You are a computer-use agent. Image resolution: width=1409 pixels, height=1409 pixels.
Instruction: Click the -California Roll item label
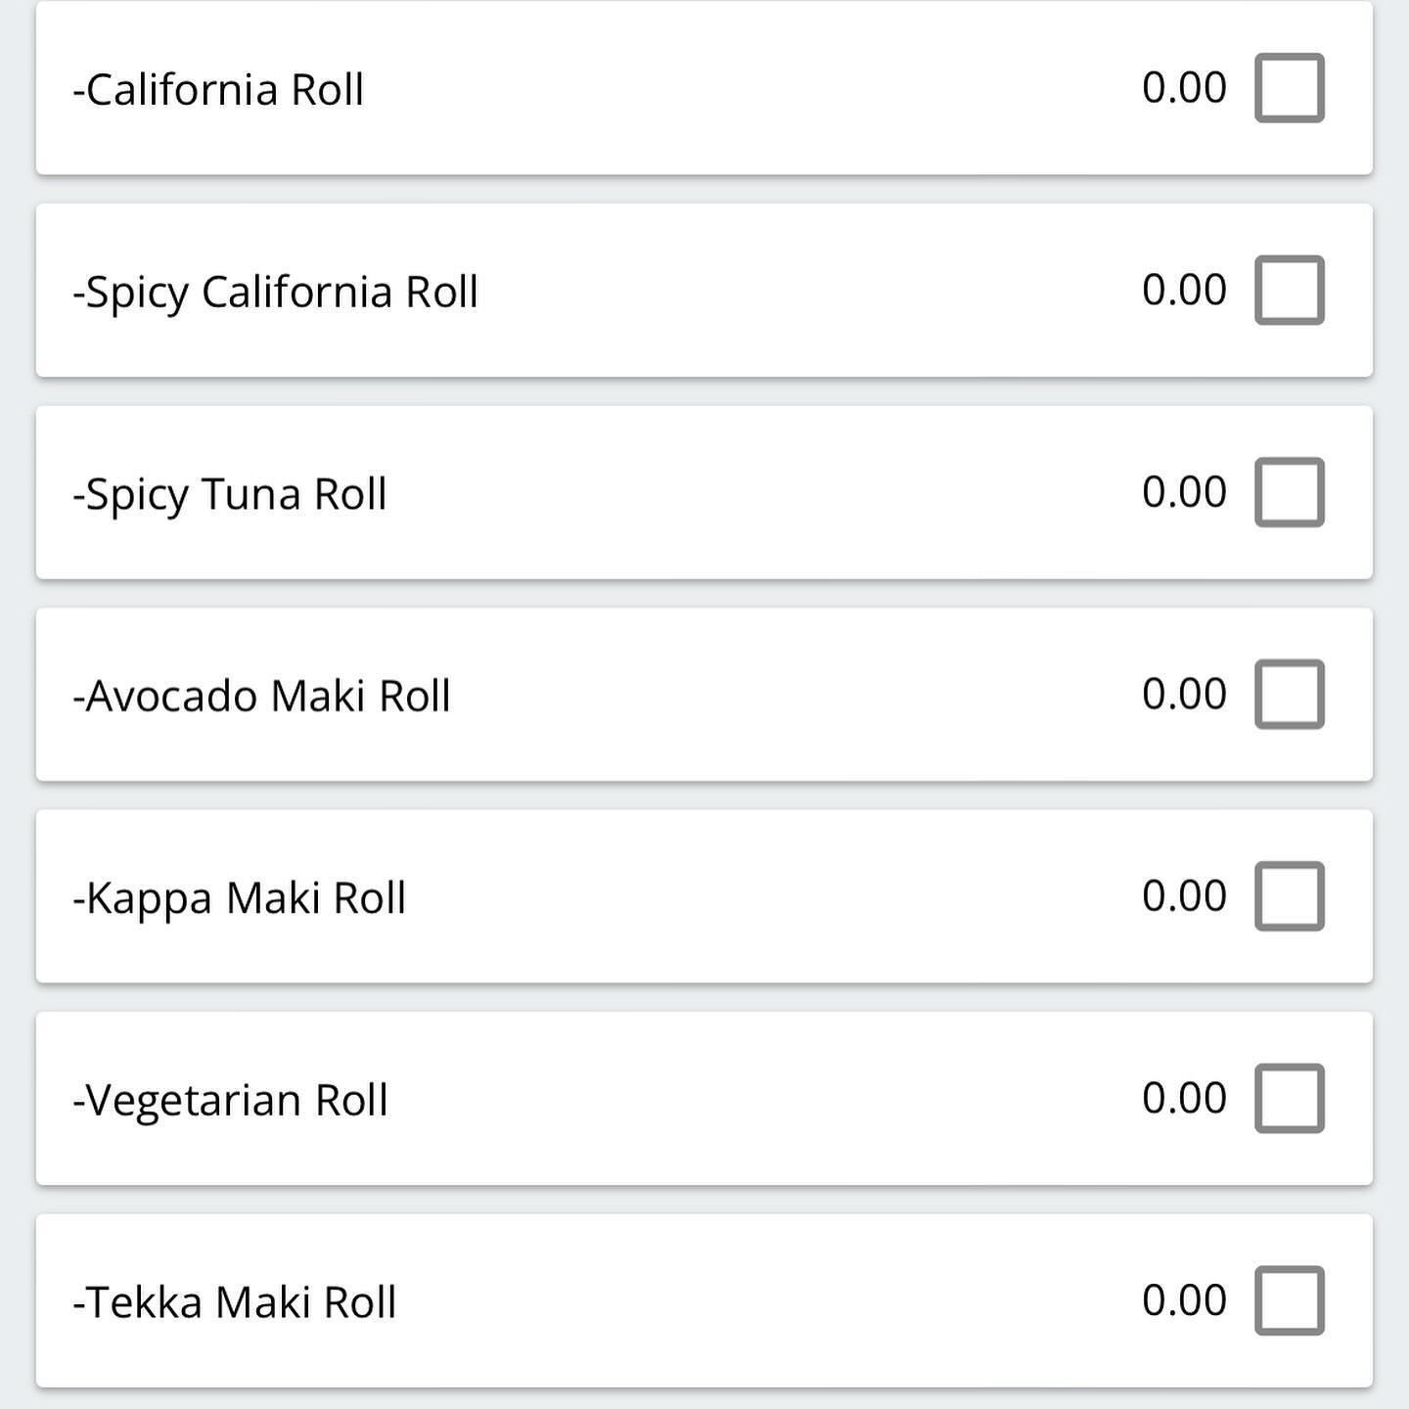[x=218, y=89]
